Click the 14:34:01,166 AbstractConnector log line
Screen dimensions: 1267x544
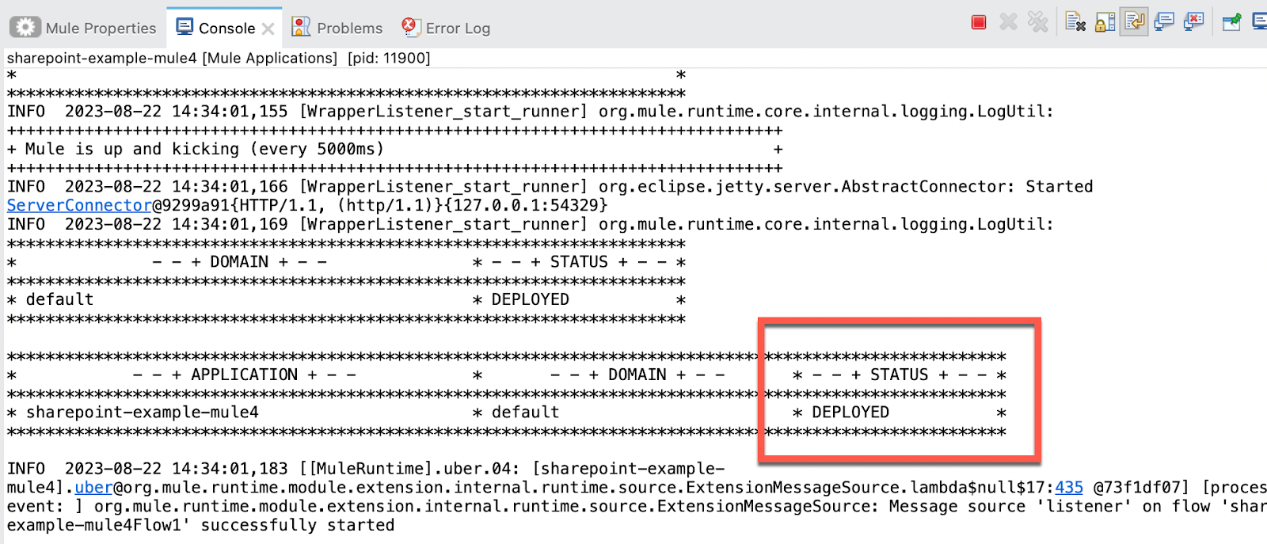point(550,187)
